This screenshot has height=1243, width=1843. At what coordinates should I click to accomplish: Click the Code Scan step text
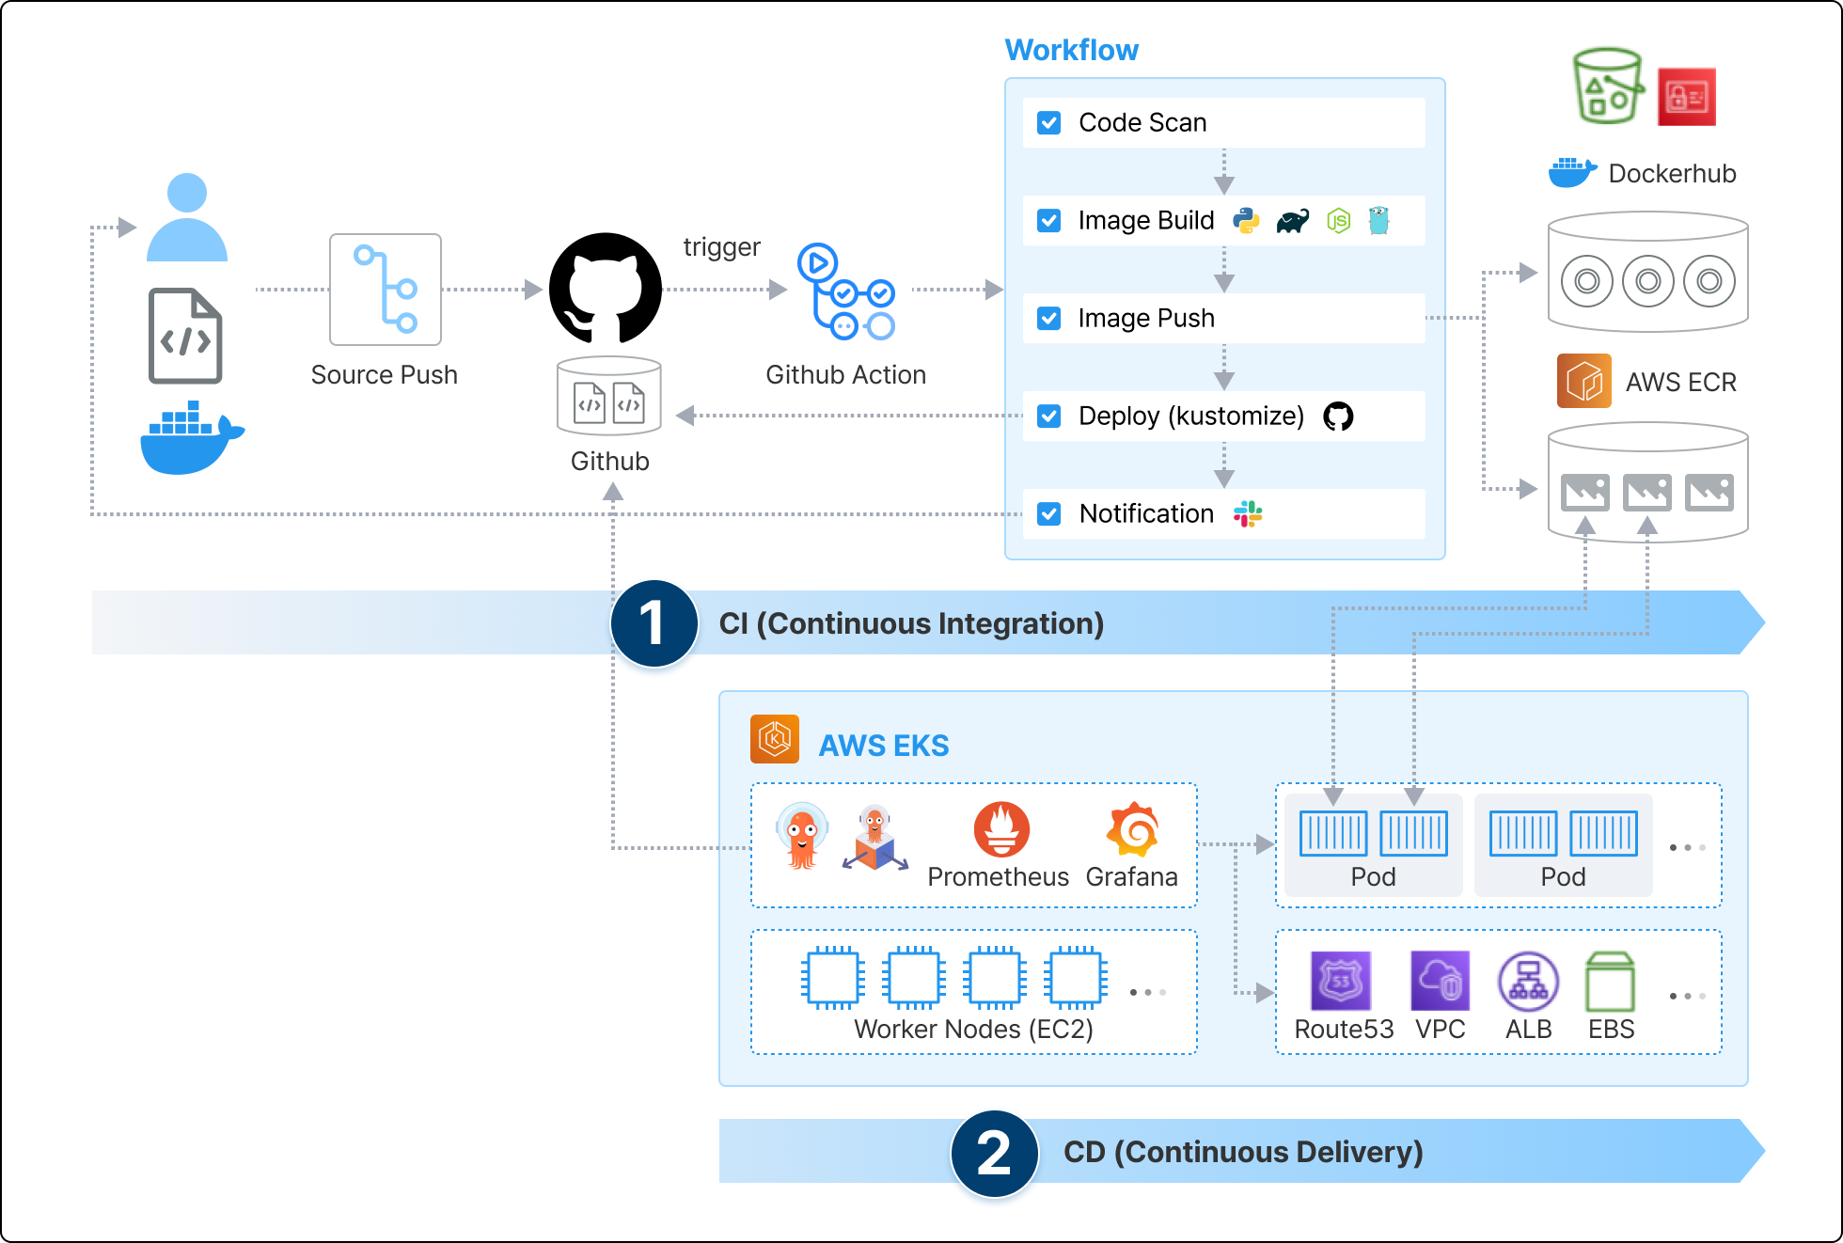point(1142,123)
